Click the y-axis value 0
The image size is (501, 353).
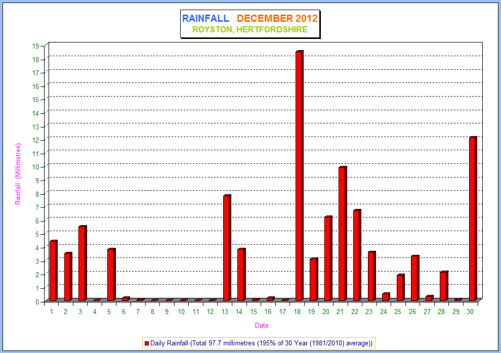pos(37,301)
